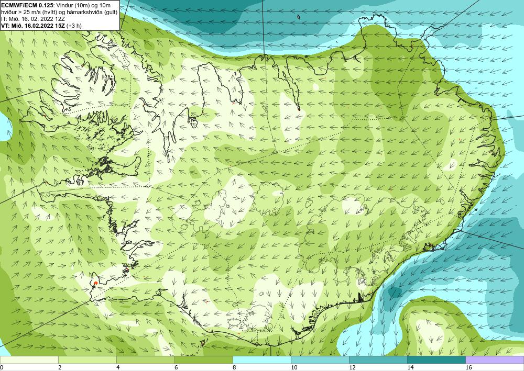Click the scale label "2"

60,367
